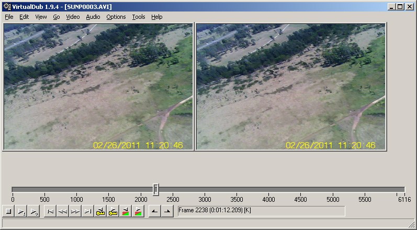Click the left input video pane
This screenshot has width=417, height=230.
98,87
